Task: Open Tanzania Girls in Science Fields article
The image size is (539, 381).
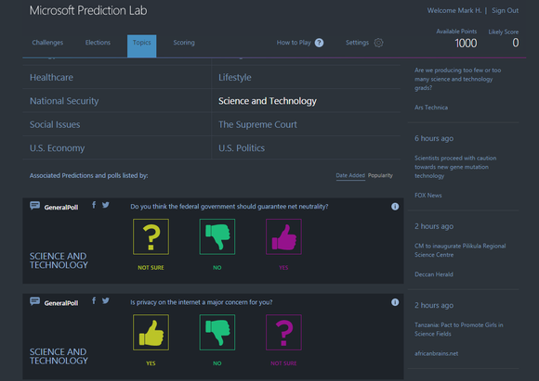Action: click(x=458, y=329)
